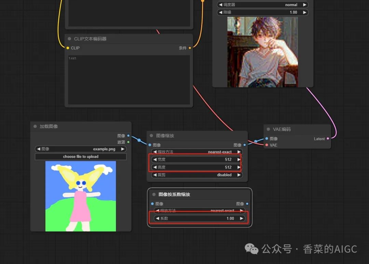Collapse the VAE编码 node via its title dot
This screenshot has height=264, width=369.
click(x=268, y=129)
